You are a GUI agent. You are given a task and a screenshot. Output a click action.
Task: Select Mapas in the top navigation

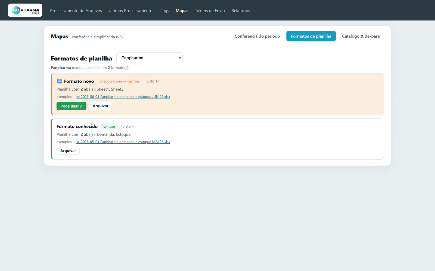(182, 11)
